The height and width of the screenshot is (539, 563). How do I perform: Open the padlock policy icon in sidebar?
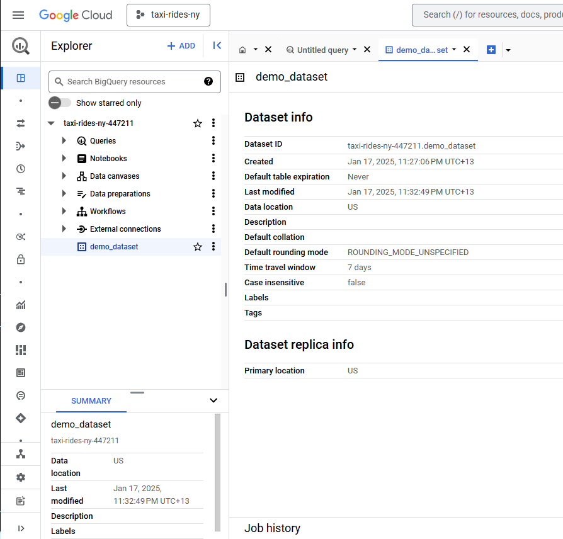(x=21, y=259)
